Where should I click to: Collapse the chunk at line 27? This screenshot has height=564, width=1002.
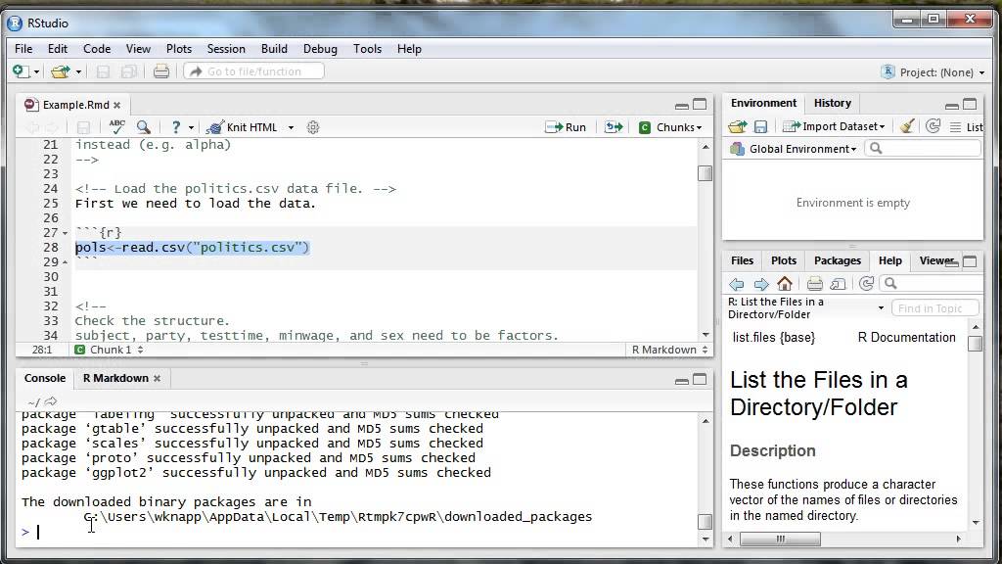tap(66, 233)
